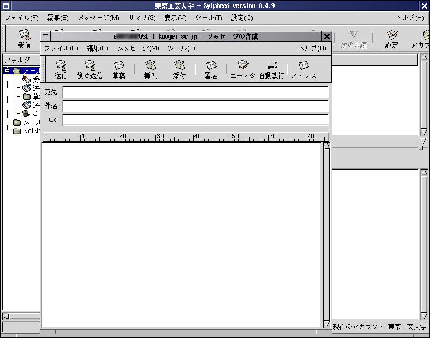Click inside the message body text area
Image resolution: width=430 pixels, height=338 pixels.
coord(182,235)
